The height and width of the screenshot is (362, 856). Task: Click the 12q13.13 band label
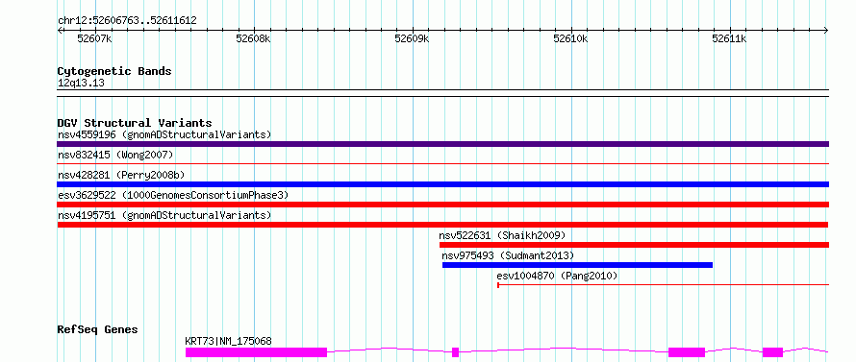(x=81, y=84)
